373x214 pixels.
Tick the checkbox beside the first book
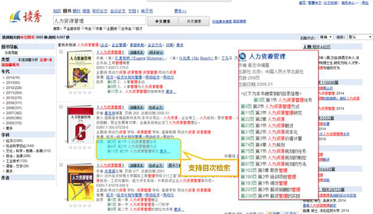pyautogui.click(x=61, y=52)
